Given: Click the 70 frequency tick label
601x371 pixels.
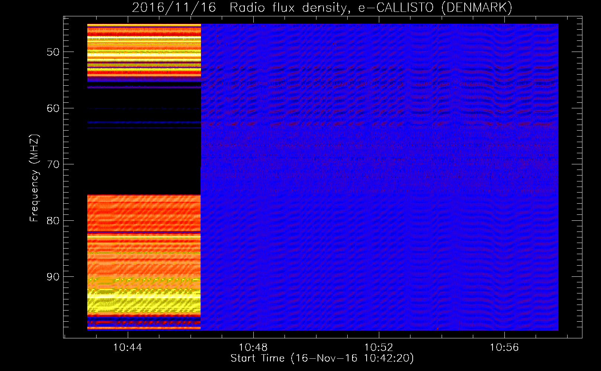Looking at the screenshot, I should [53, 164].
